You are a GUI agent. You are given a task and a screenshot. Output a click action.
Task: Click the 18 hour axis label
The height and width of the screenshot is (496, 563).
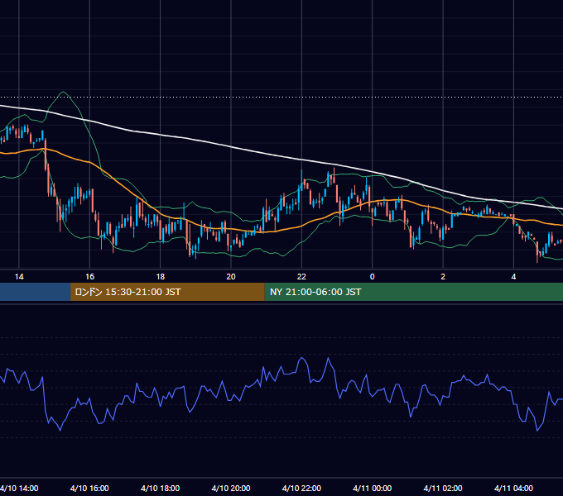coord(161,277)
